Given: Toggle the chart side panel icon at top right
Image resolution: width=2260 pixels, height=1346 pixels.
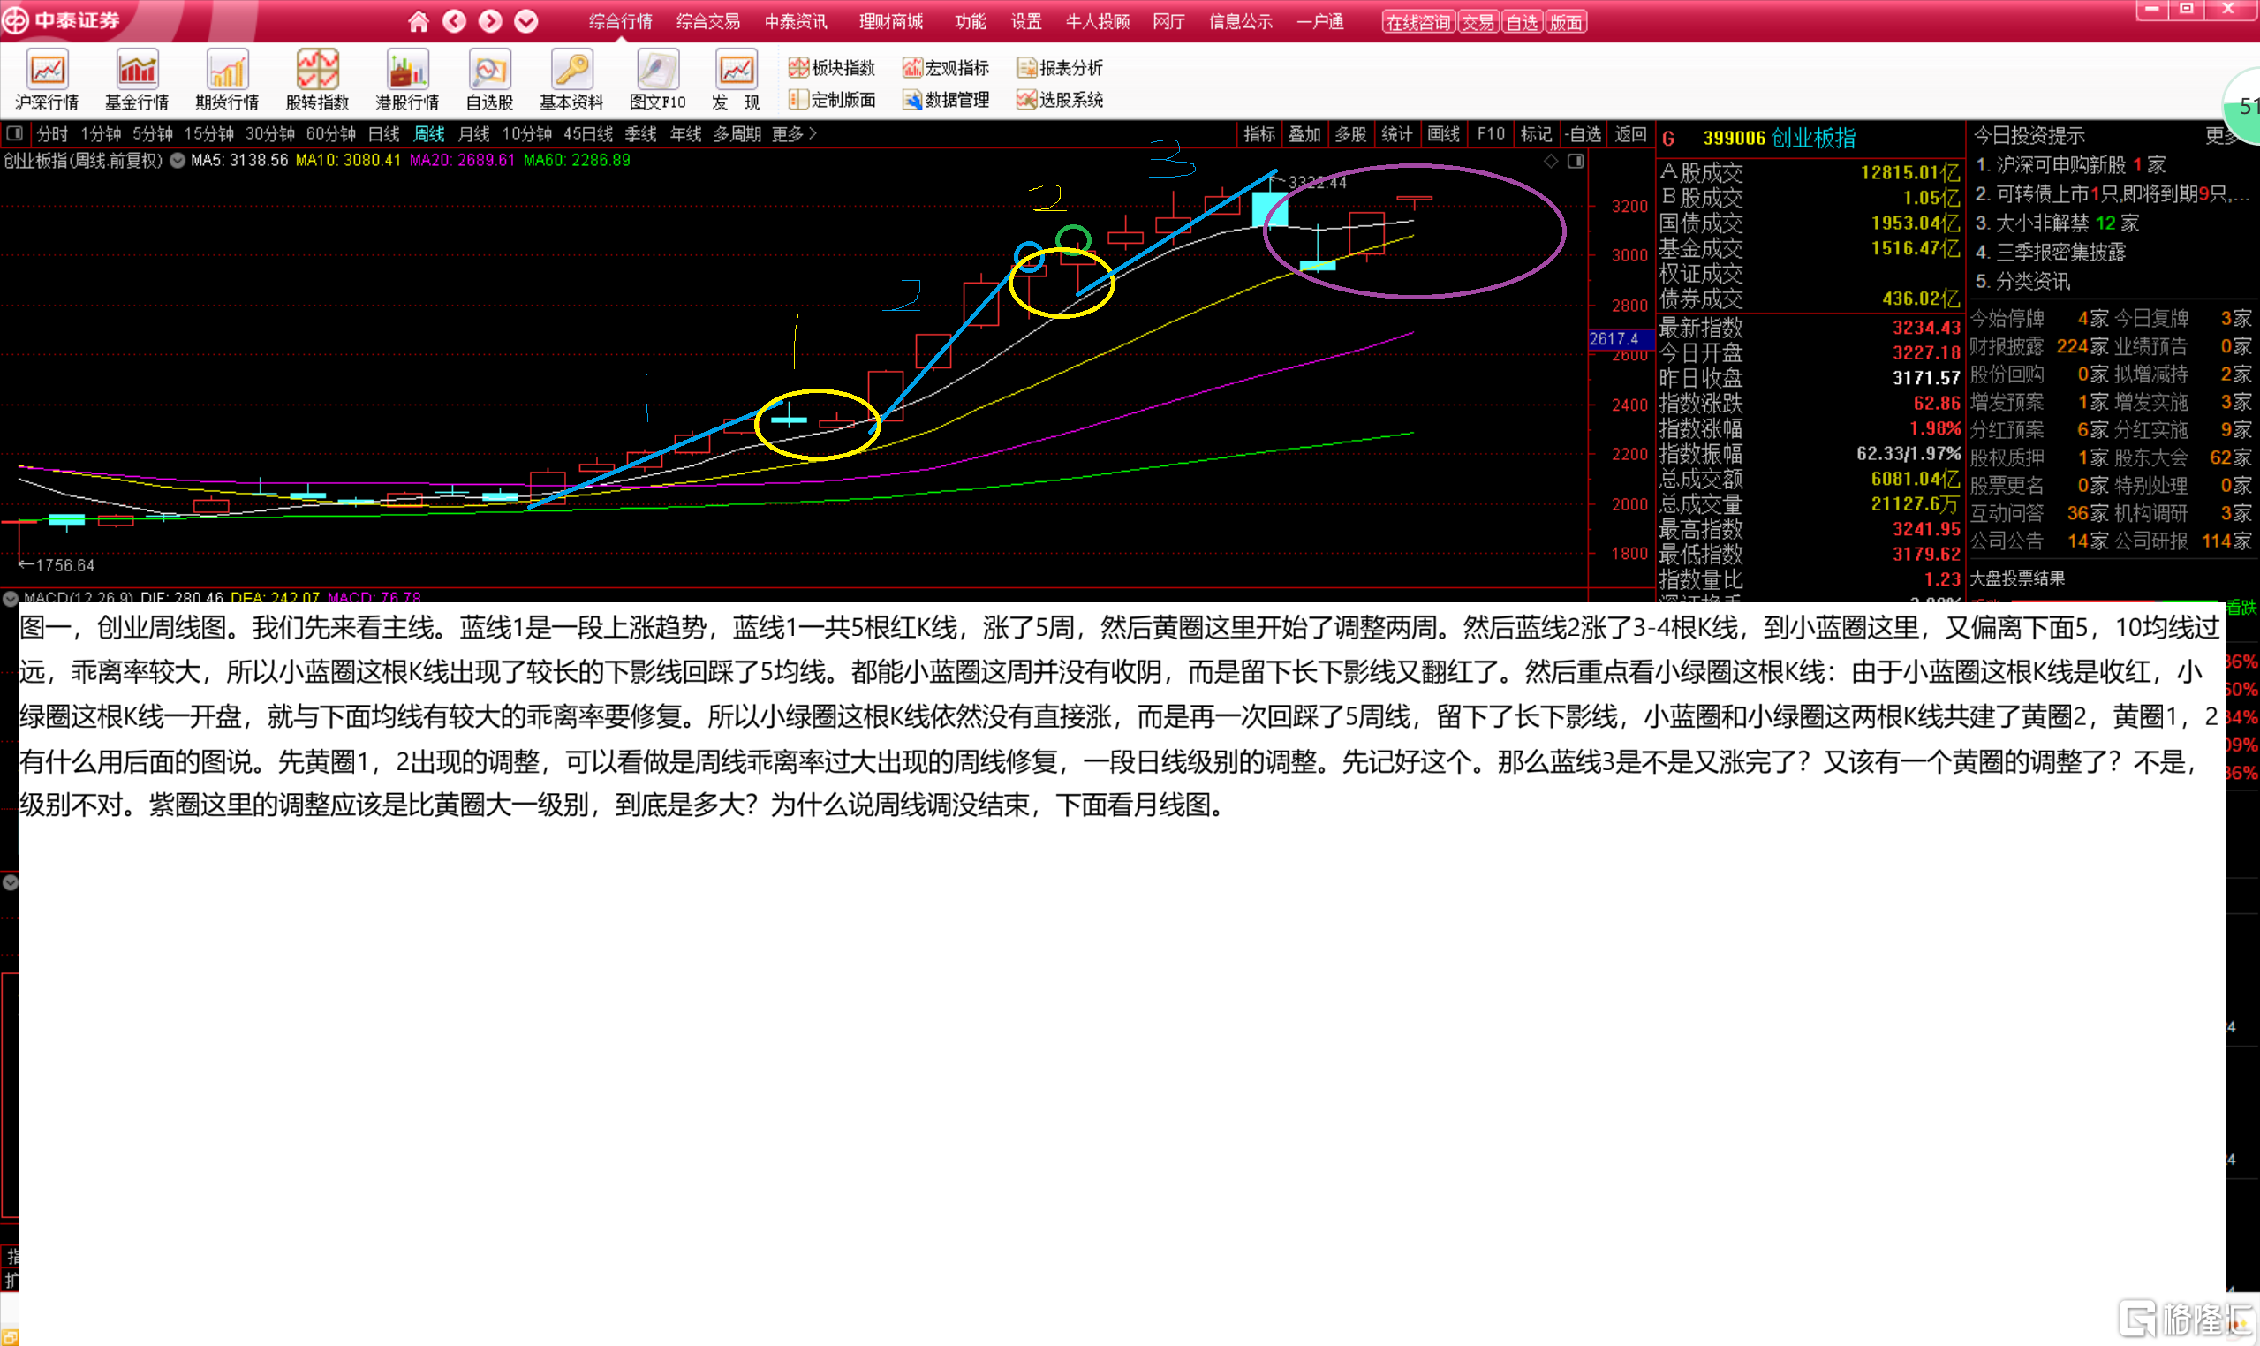Looking at the screenshot, I should 1576,161.
